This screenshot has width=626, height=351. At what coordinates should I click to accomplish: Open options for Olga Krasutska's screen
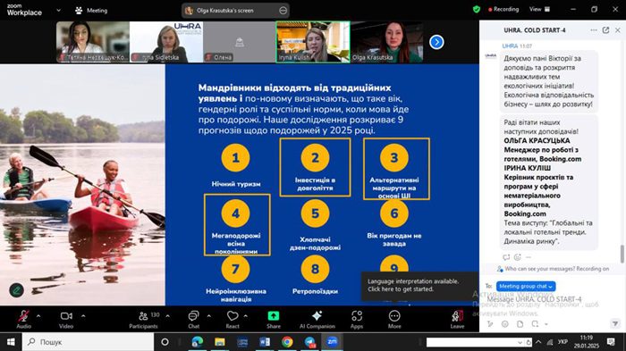pyautogui.click(x=283, y=11)
